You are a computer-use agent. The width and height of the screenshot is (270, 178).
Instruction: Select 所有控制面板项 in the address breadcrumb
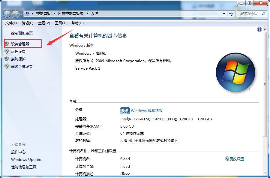(70, 14)
